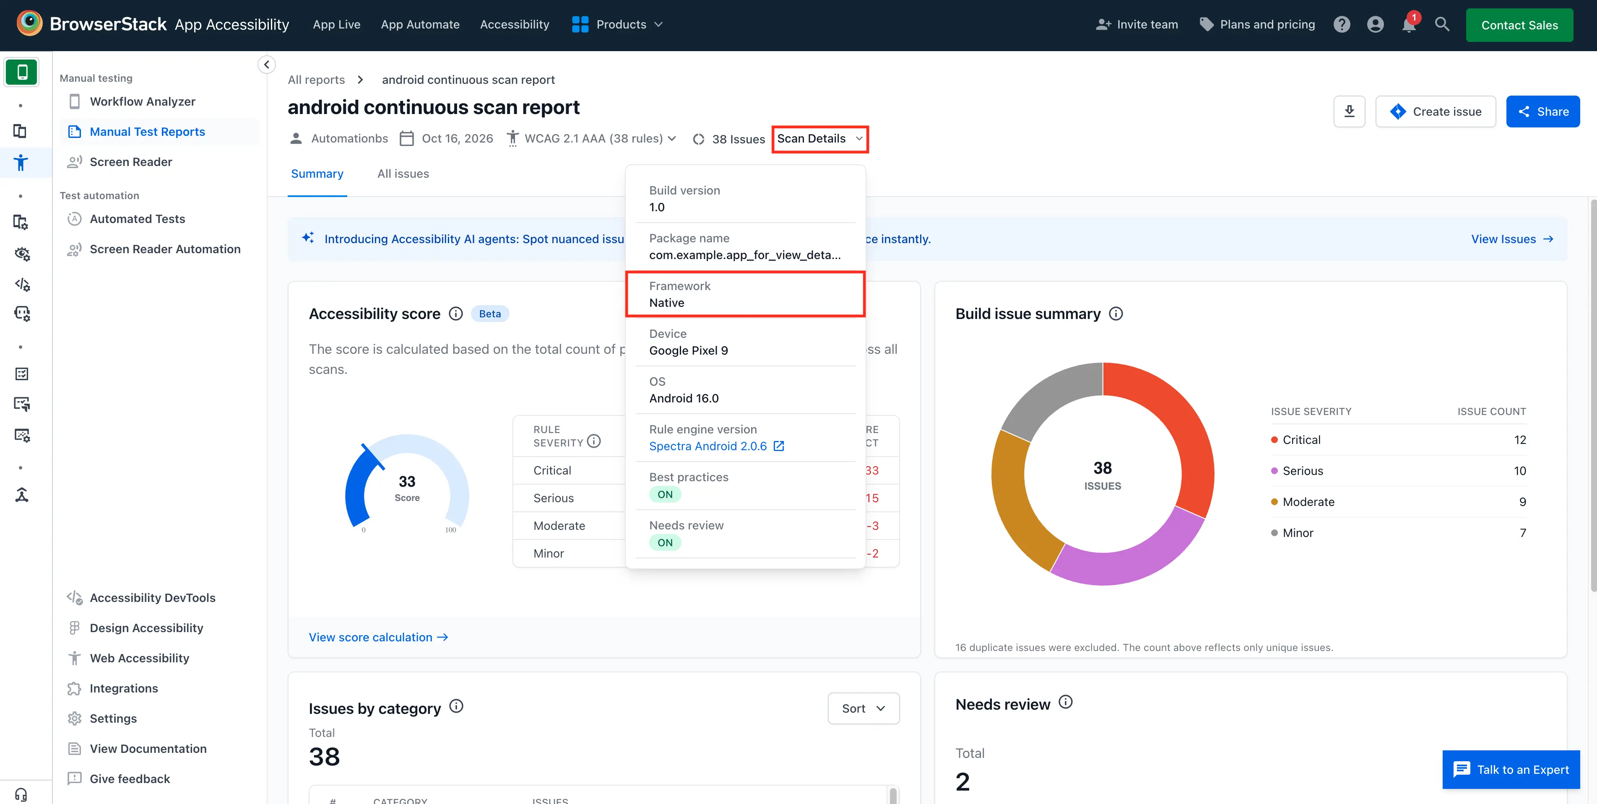
Task: Open the notifications bell icon
Action: coord(1409,24)
